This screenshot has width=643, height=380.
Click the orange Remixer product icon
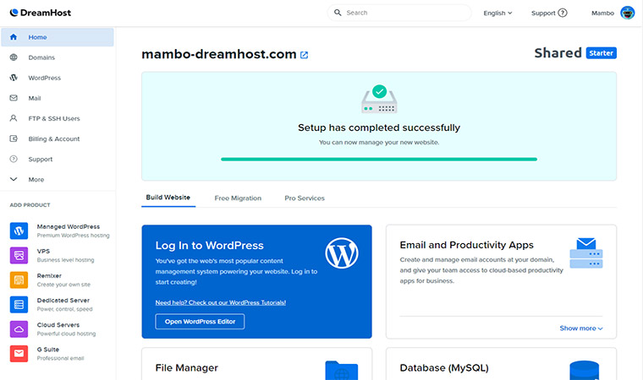pyautogui.click(x=19, y=280)
